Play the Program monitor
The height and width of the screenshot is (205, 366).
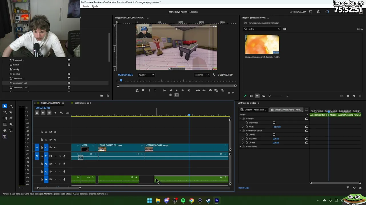176,90
